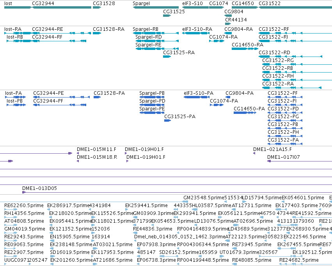The image size is (332, 266).
Task: Click the lost-PA protein label
Action: pos(14,93)
